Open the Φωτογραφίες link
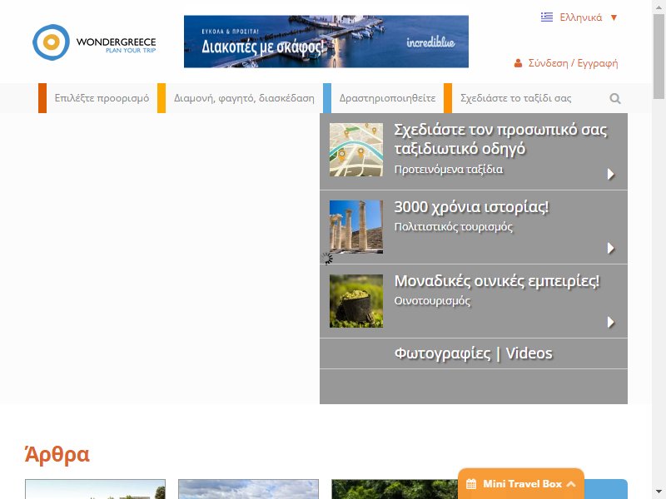This screenshot has height=499, width=666. (x=442, y=353)
